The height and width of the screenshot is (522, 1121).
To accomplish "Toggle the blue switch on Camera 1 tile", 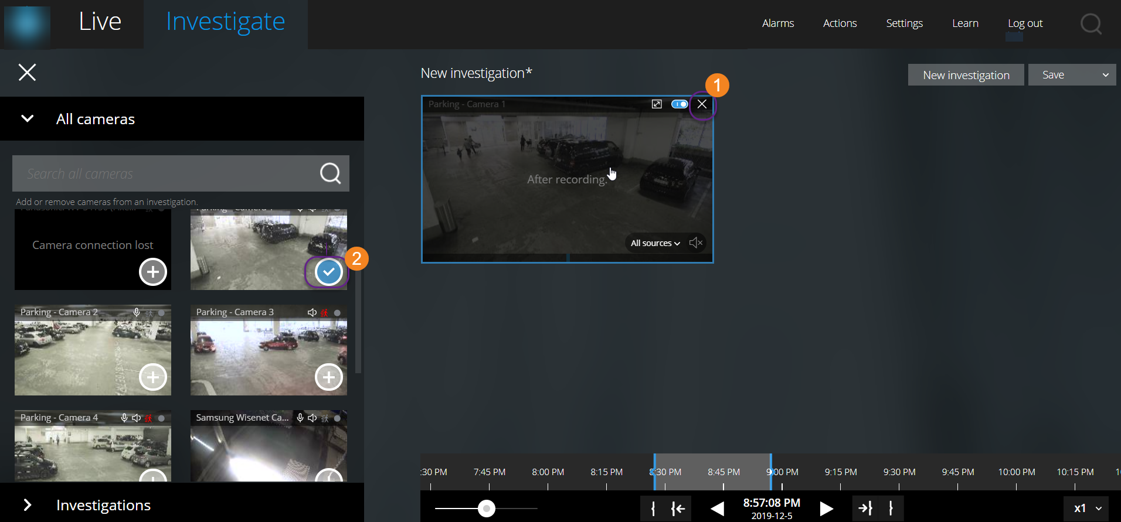I will pyautogui.click(x=680, y=104).
